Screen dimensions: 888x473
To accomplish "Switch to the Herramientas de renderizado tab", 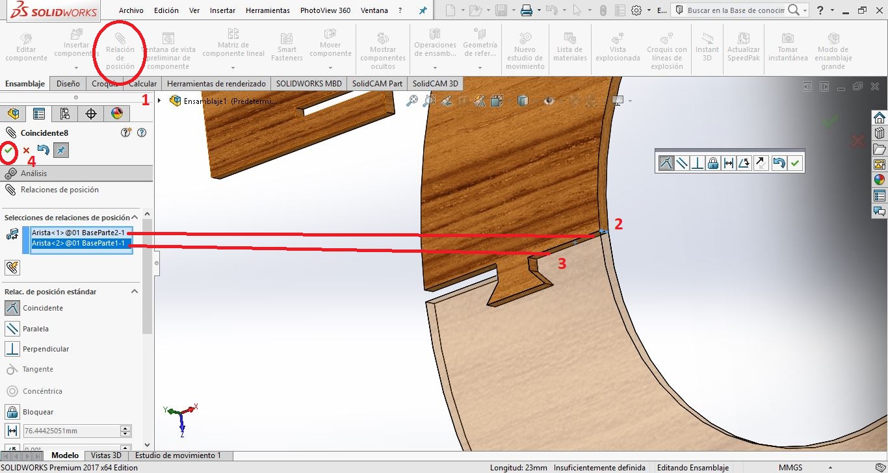I will 216,84.
